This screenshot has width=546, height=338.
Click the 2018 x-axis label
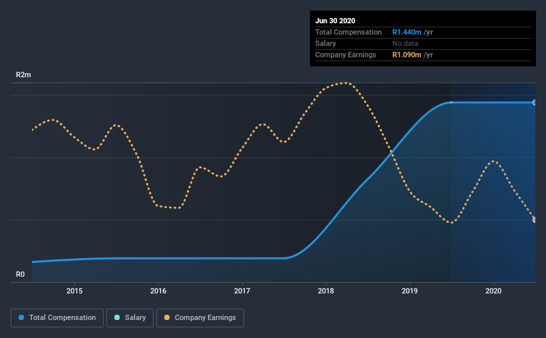pos(326,291)
